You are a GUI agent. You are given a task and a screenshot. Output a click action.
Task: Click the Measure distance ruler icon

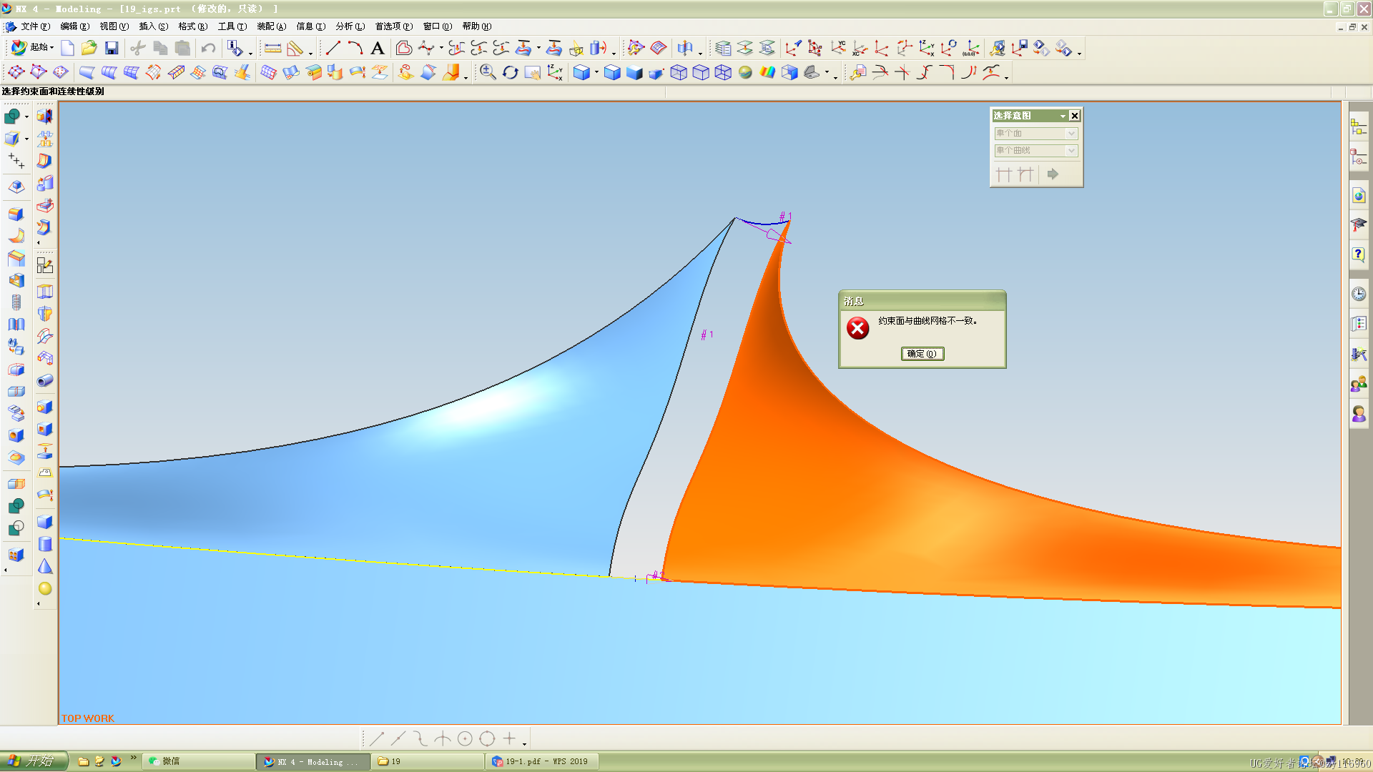272,48
